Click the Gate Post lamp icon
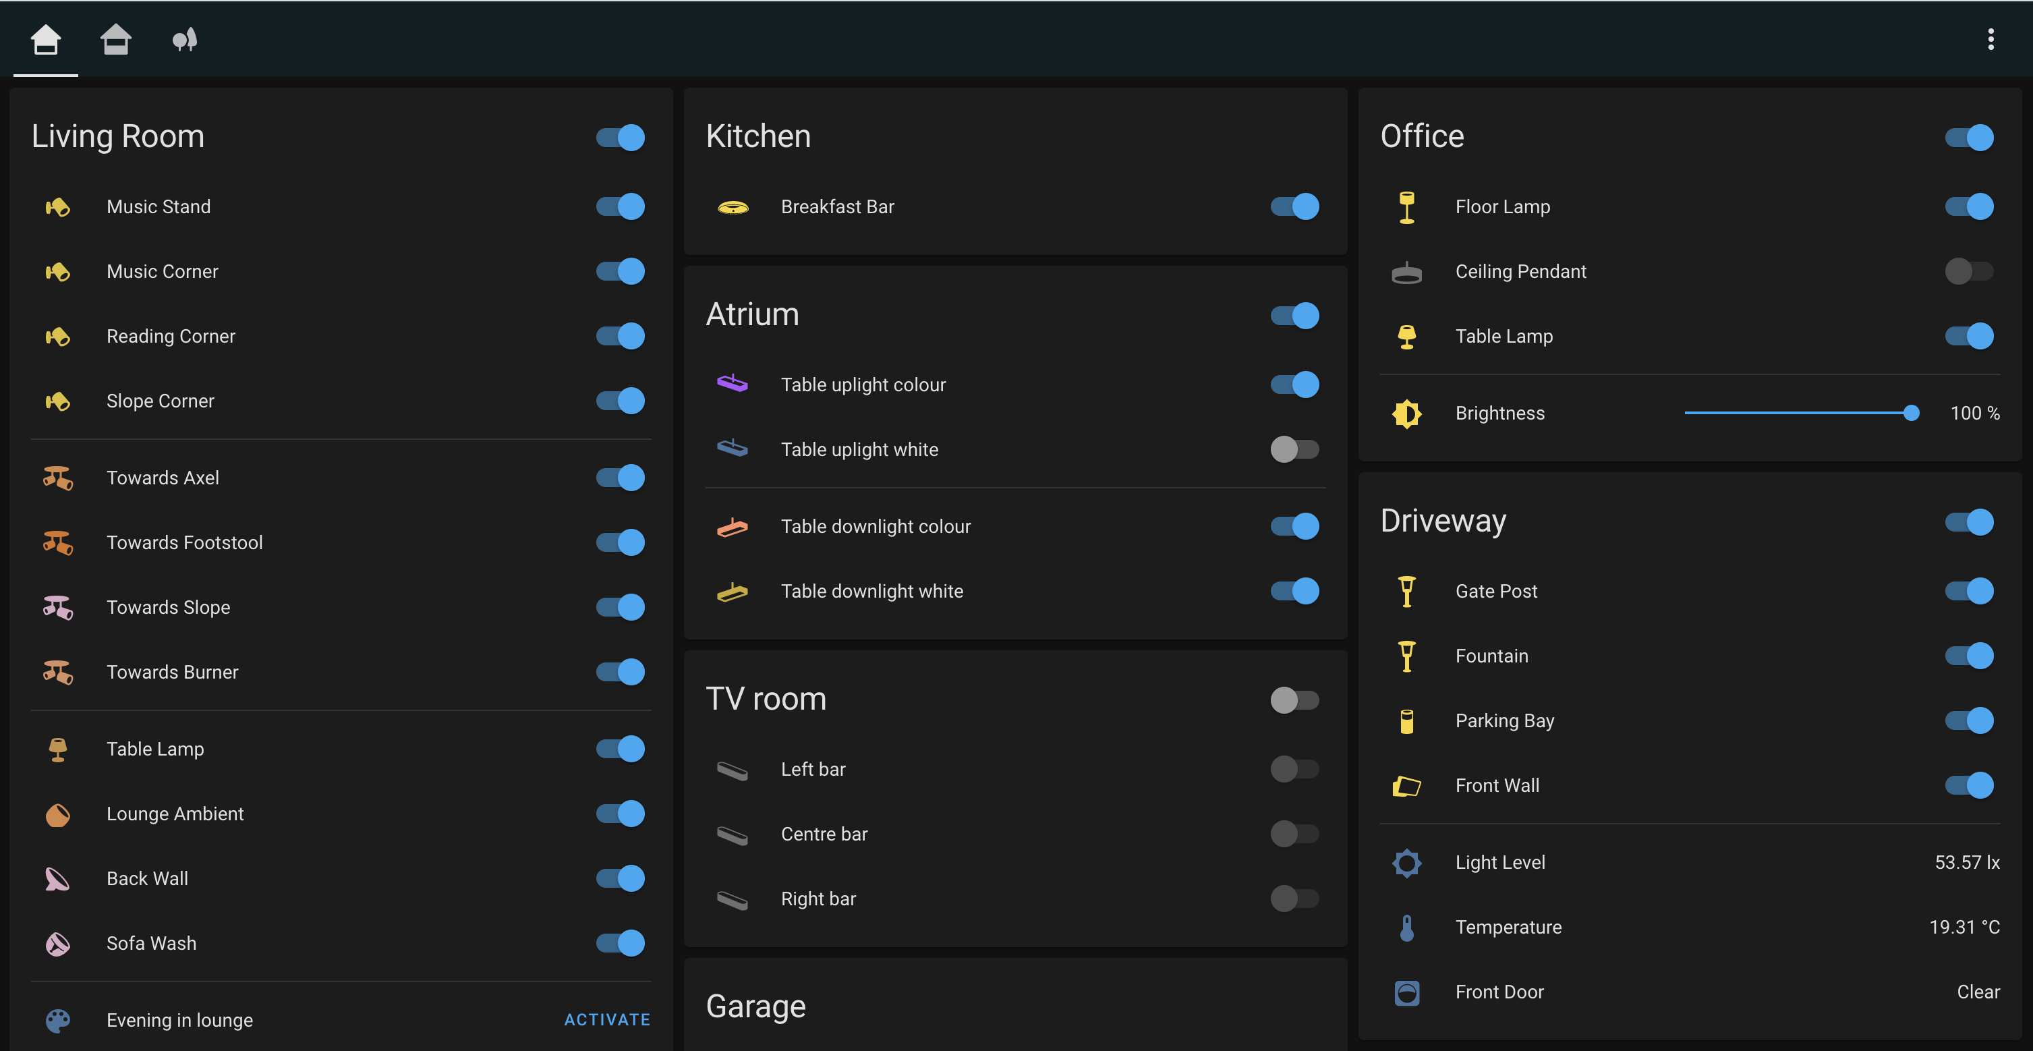The image size is (2033, 1051). 1406,591
